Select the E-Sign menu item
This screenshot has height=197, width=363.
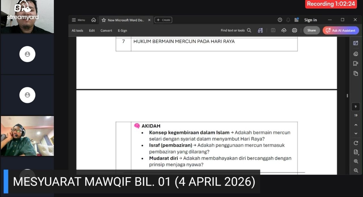point(122,30)
